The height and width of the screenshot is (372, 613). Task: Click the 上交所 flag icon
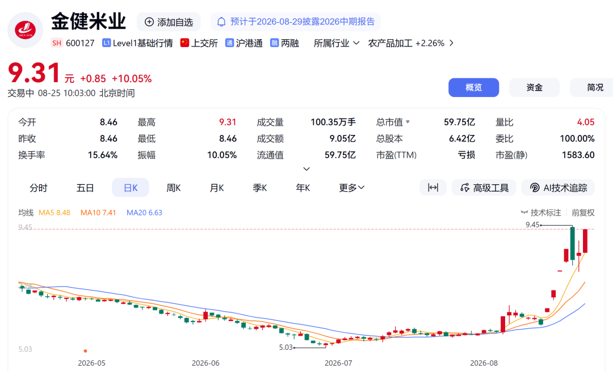(x=184, y=43)
